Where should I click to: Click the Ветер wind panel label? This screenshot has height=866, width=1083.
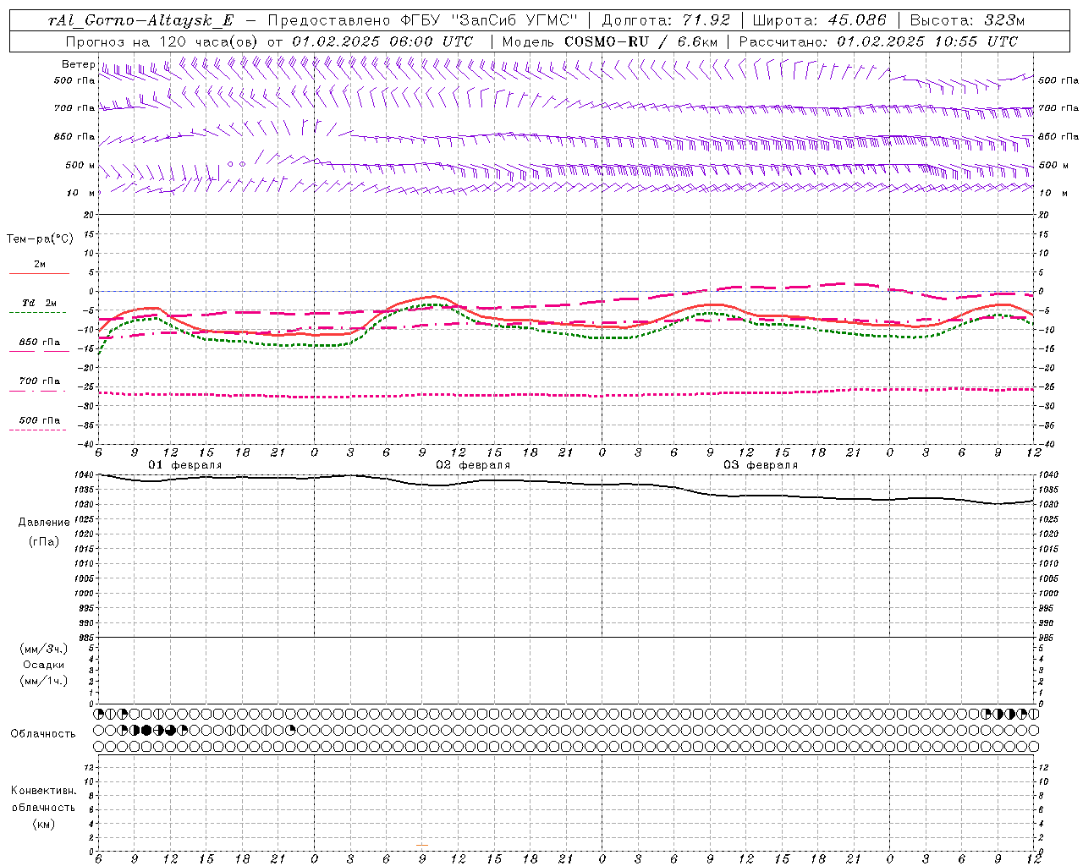click(79, 64)
